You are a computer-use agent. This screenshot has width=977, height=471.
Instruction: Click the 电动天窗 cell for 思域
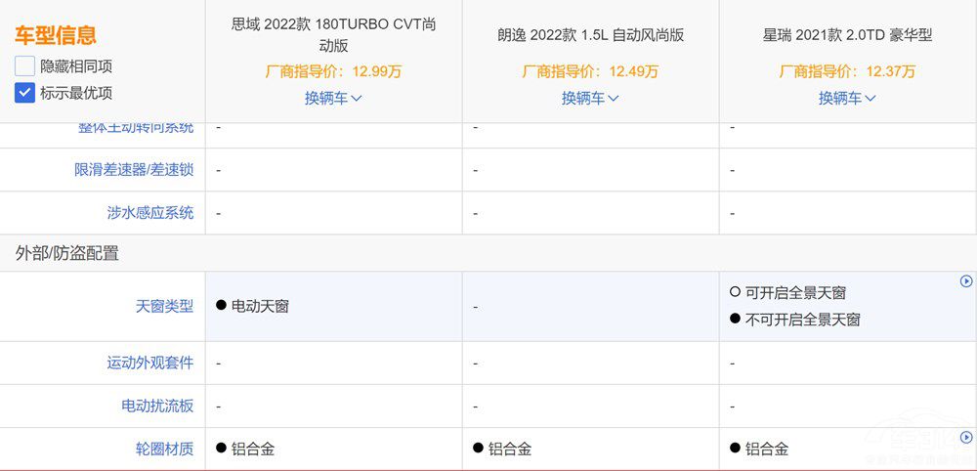click(x=252, y=306)
